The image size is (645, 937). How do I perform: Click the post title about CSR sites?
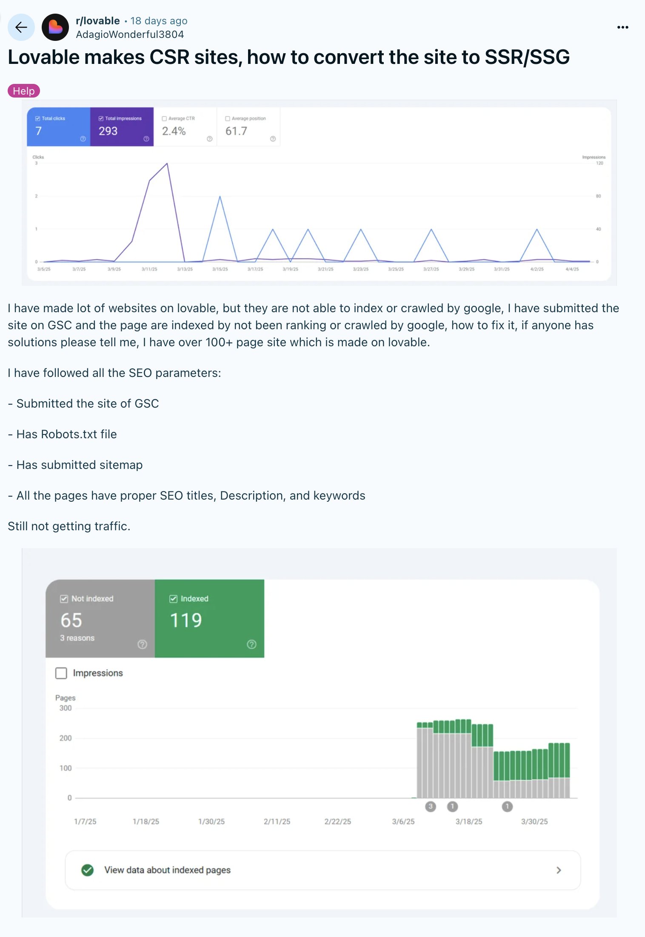pyautogui.click(x=289, y=57)
